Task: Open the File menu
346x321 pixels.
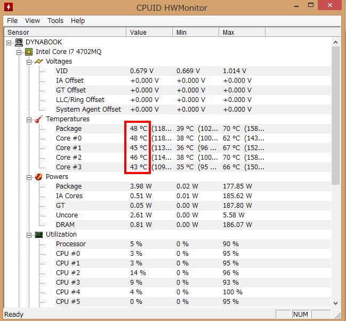Action: point(12,20)
